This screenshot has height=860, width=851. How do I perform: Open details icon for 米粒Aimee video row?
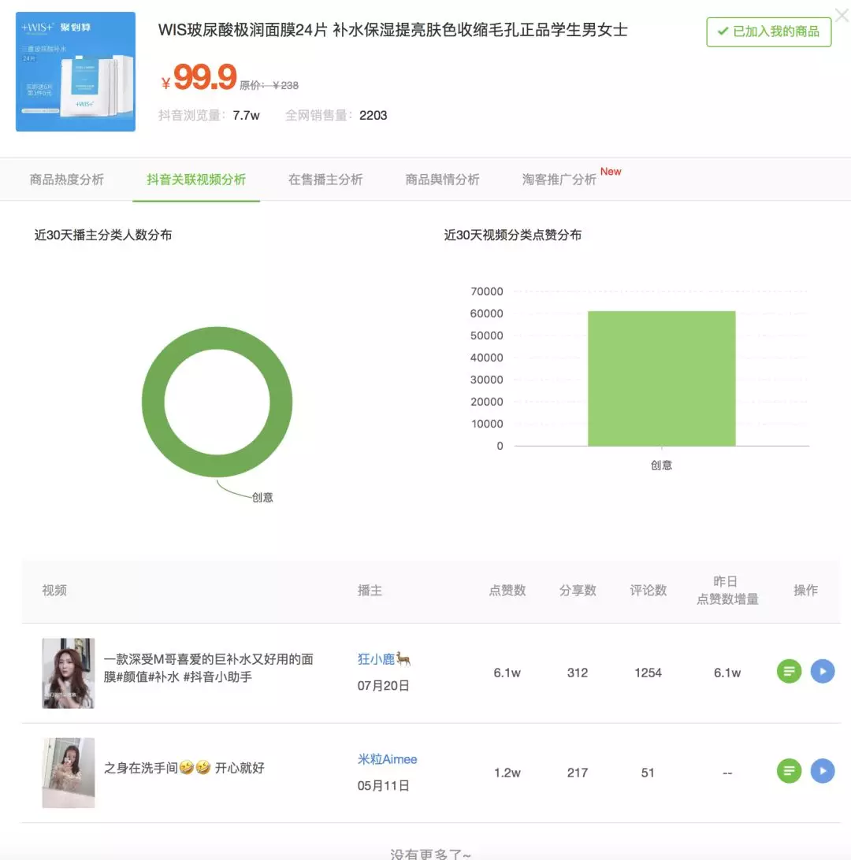point(789,771)
